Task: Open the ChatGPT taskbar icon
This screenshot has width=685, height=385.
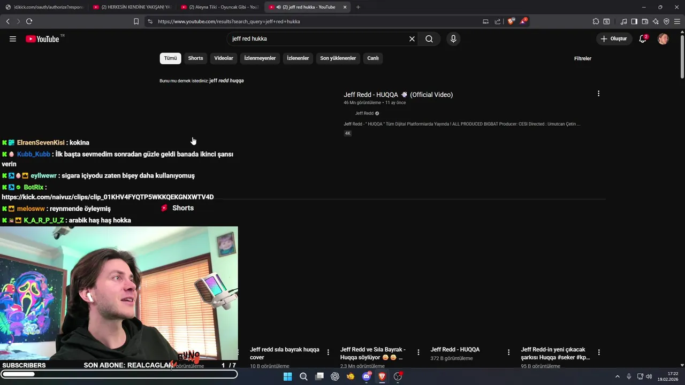Action: [335, 376]
